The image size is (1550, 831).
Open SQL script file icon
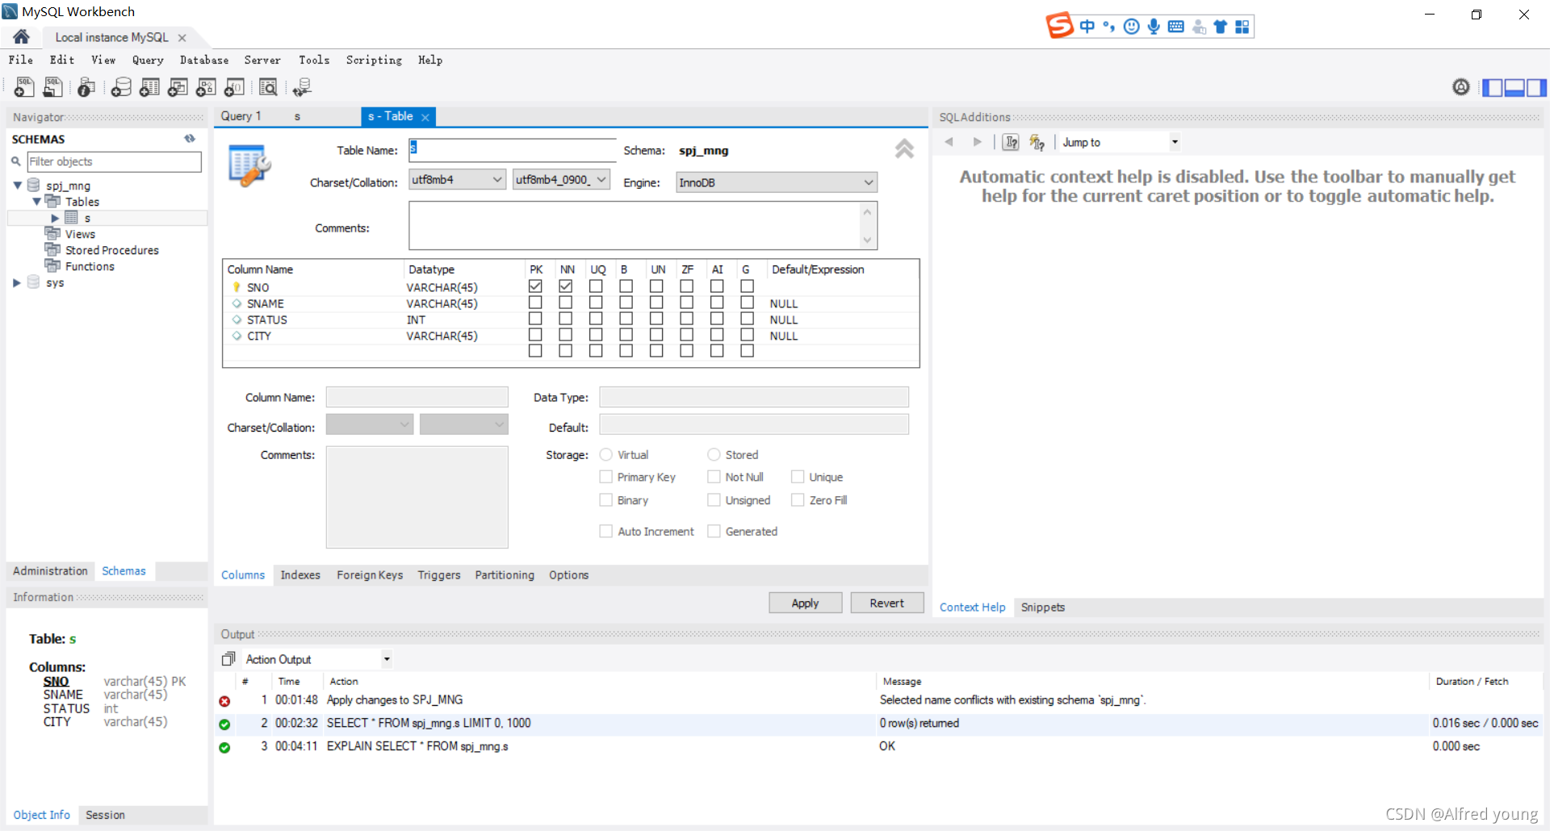(x=53, y=86)
